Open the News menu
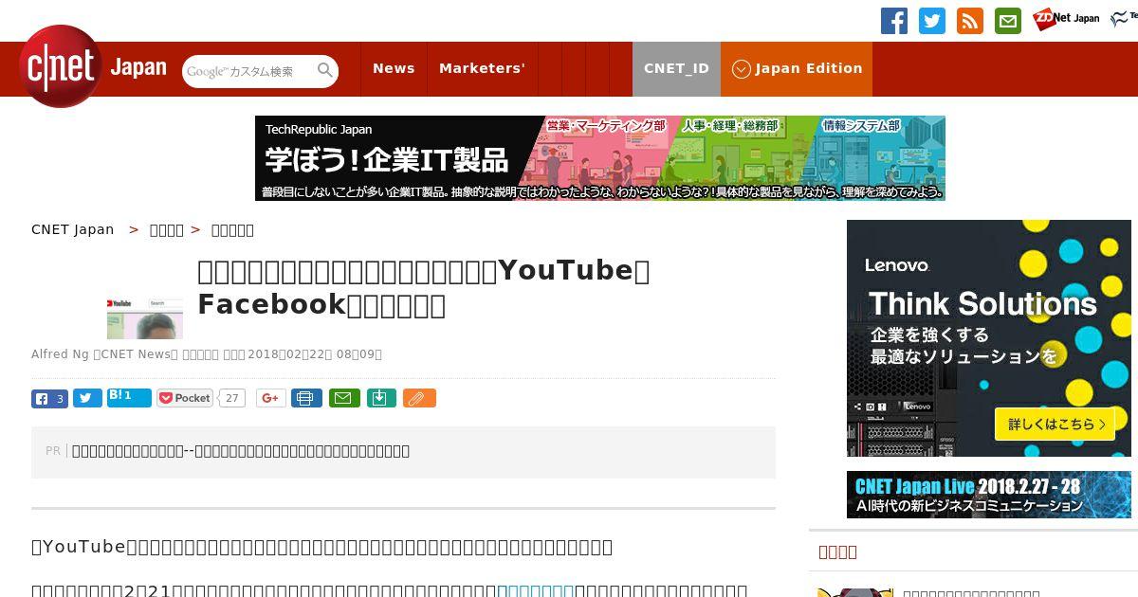The image size is (1138, 597). [394, 68]
